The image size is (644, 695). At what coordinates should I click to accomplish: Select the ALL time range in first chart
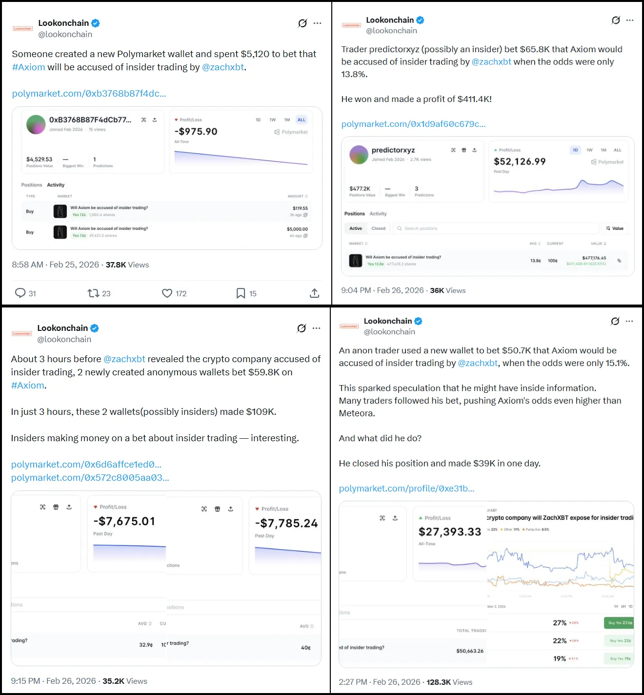302,120
